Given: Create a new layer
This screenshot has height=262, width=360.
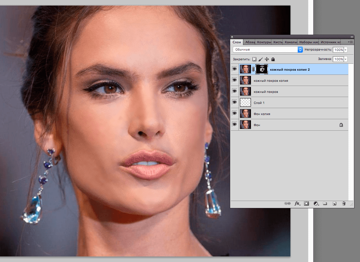Looking at the screenshot, I should (334, 203).
